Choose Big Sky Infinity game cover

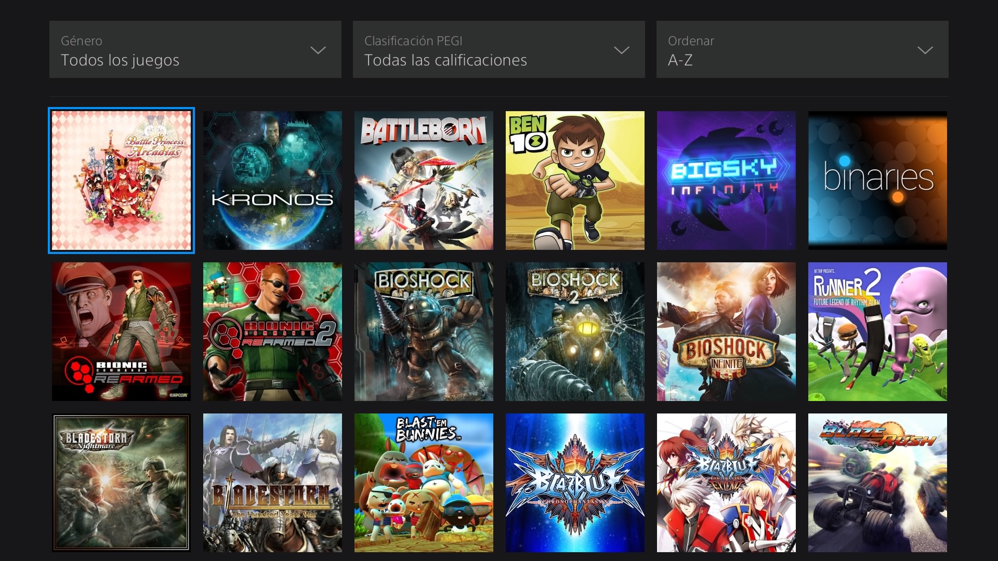coord(726,180)
